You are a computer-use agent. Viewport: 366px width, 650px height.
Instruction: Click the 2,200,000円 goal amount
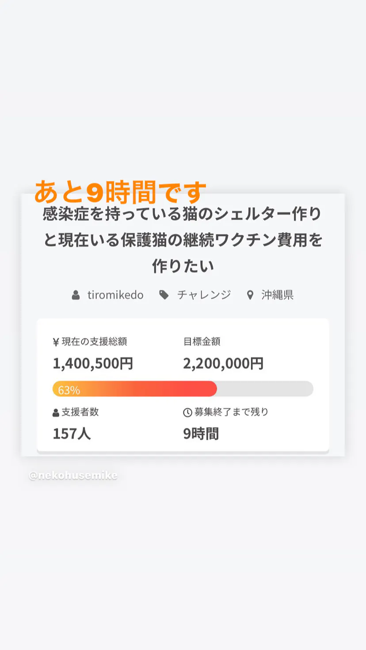click(x=223, y=363)
